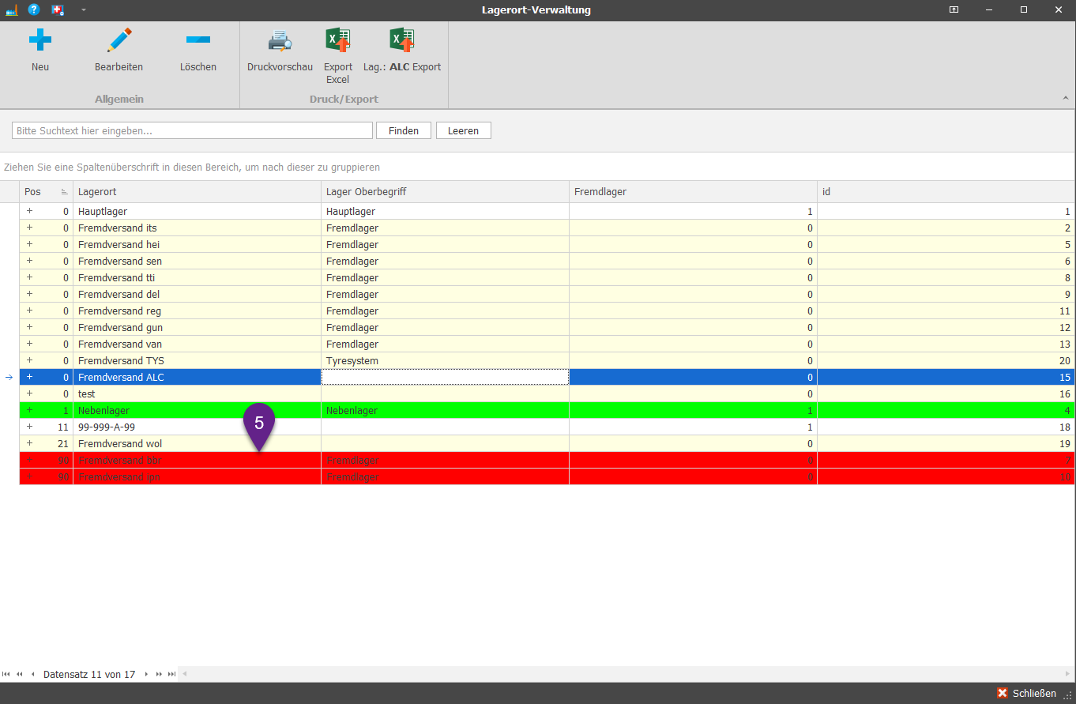The height and width of the screenshot is (704, 1076).
Task: Collapse the ribbon with the chevron
Action: 1065,99
